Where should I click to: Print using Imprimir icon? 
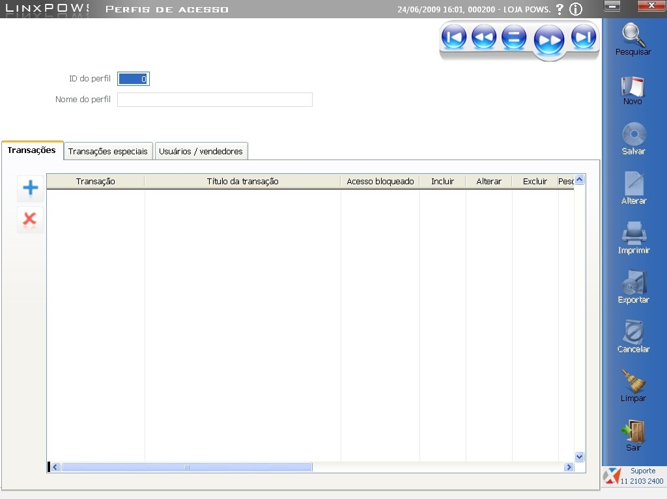634,238
